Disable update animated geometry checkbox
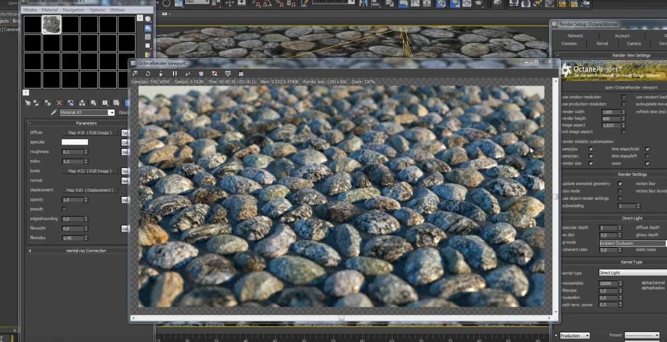Screen dimensions: 667x342 620,183
